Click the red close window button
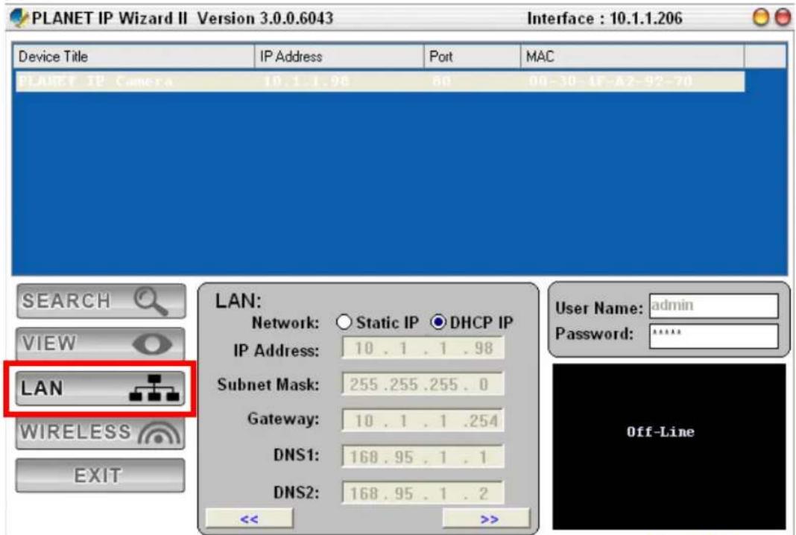 point(783,18)
